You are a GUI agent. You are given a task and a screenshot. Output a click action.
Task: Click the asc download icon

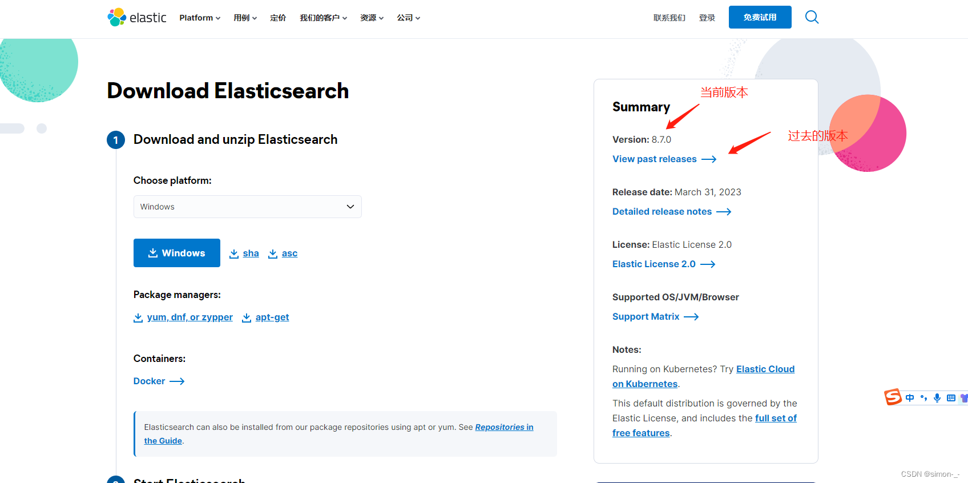pos(273,253)
